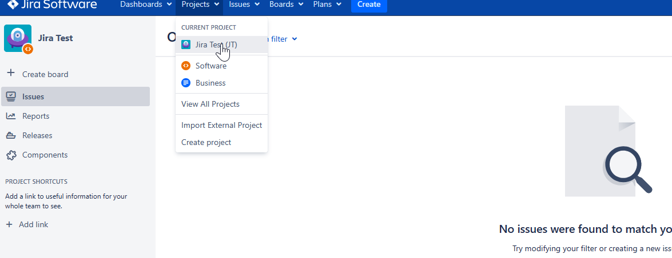Viewport: 672px width, 258px height.
Task: Click the CURRENT PROJECT heading text
Action: click(208, 27)
